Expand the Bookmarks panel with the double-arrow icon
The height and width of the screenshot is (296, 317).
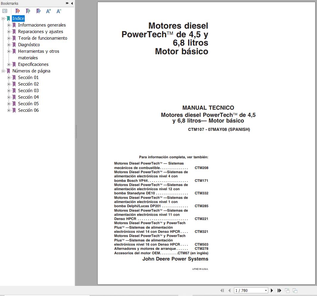[67, 3]
